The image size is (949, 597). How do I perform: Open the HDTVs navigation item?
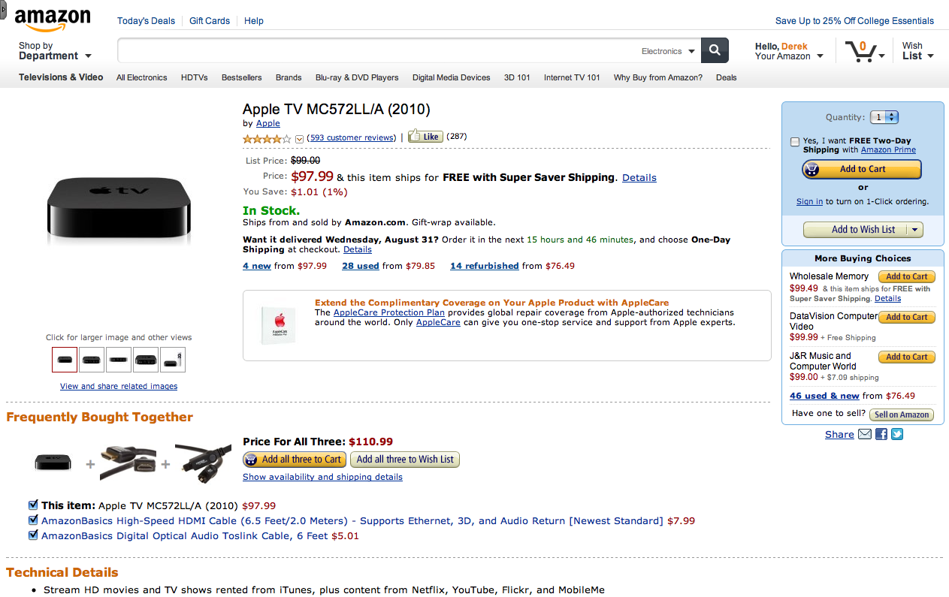coord(195,77)
